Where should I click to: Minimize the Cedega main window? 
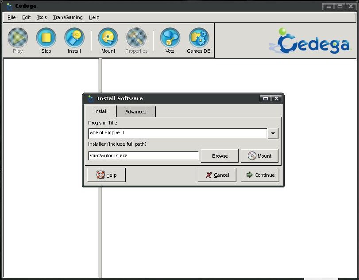point(329,6)
